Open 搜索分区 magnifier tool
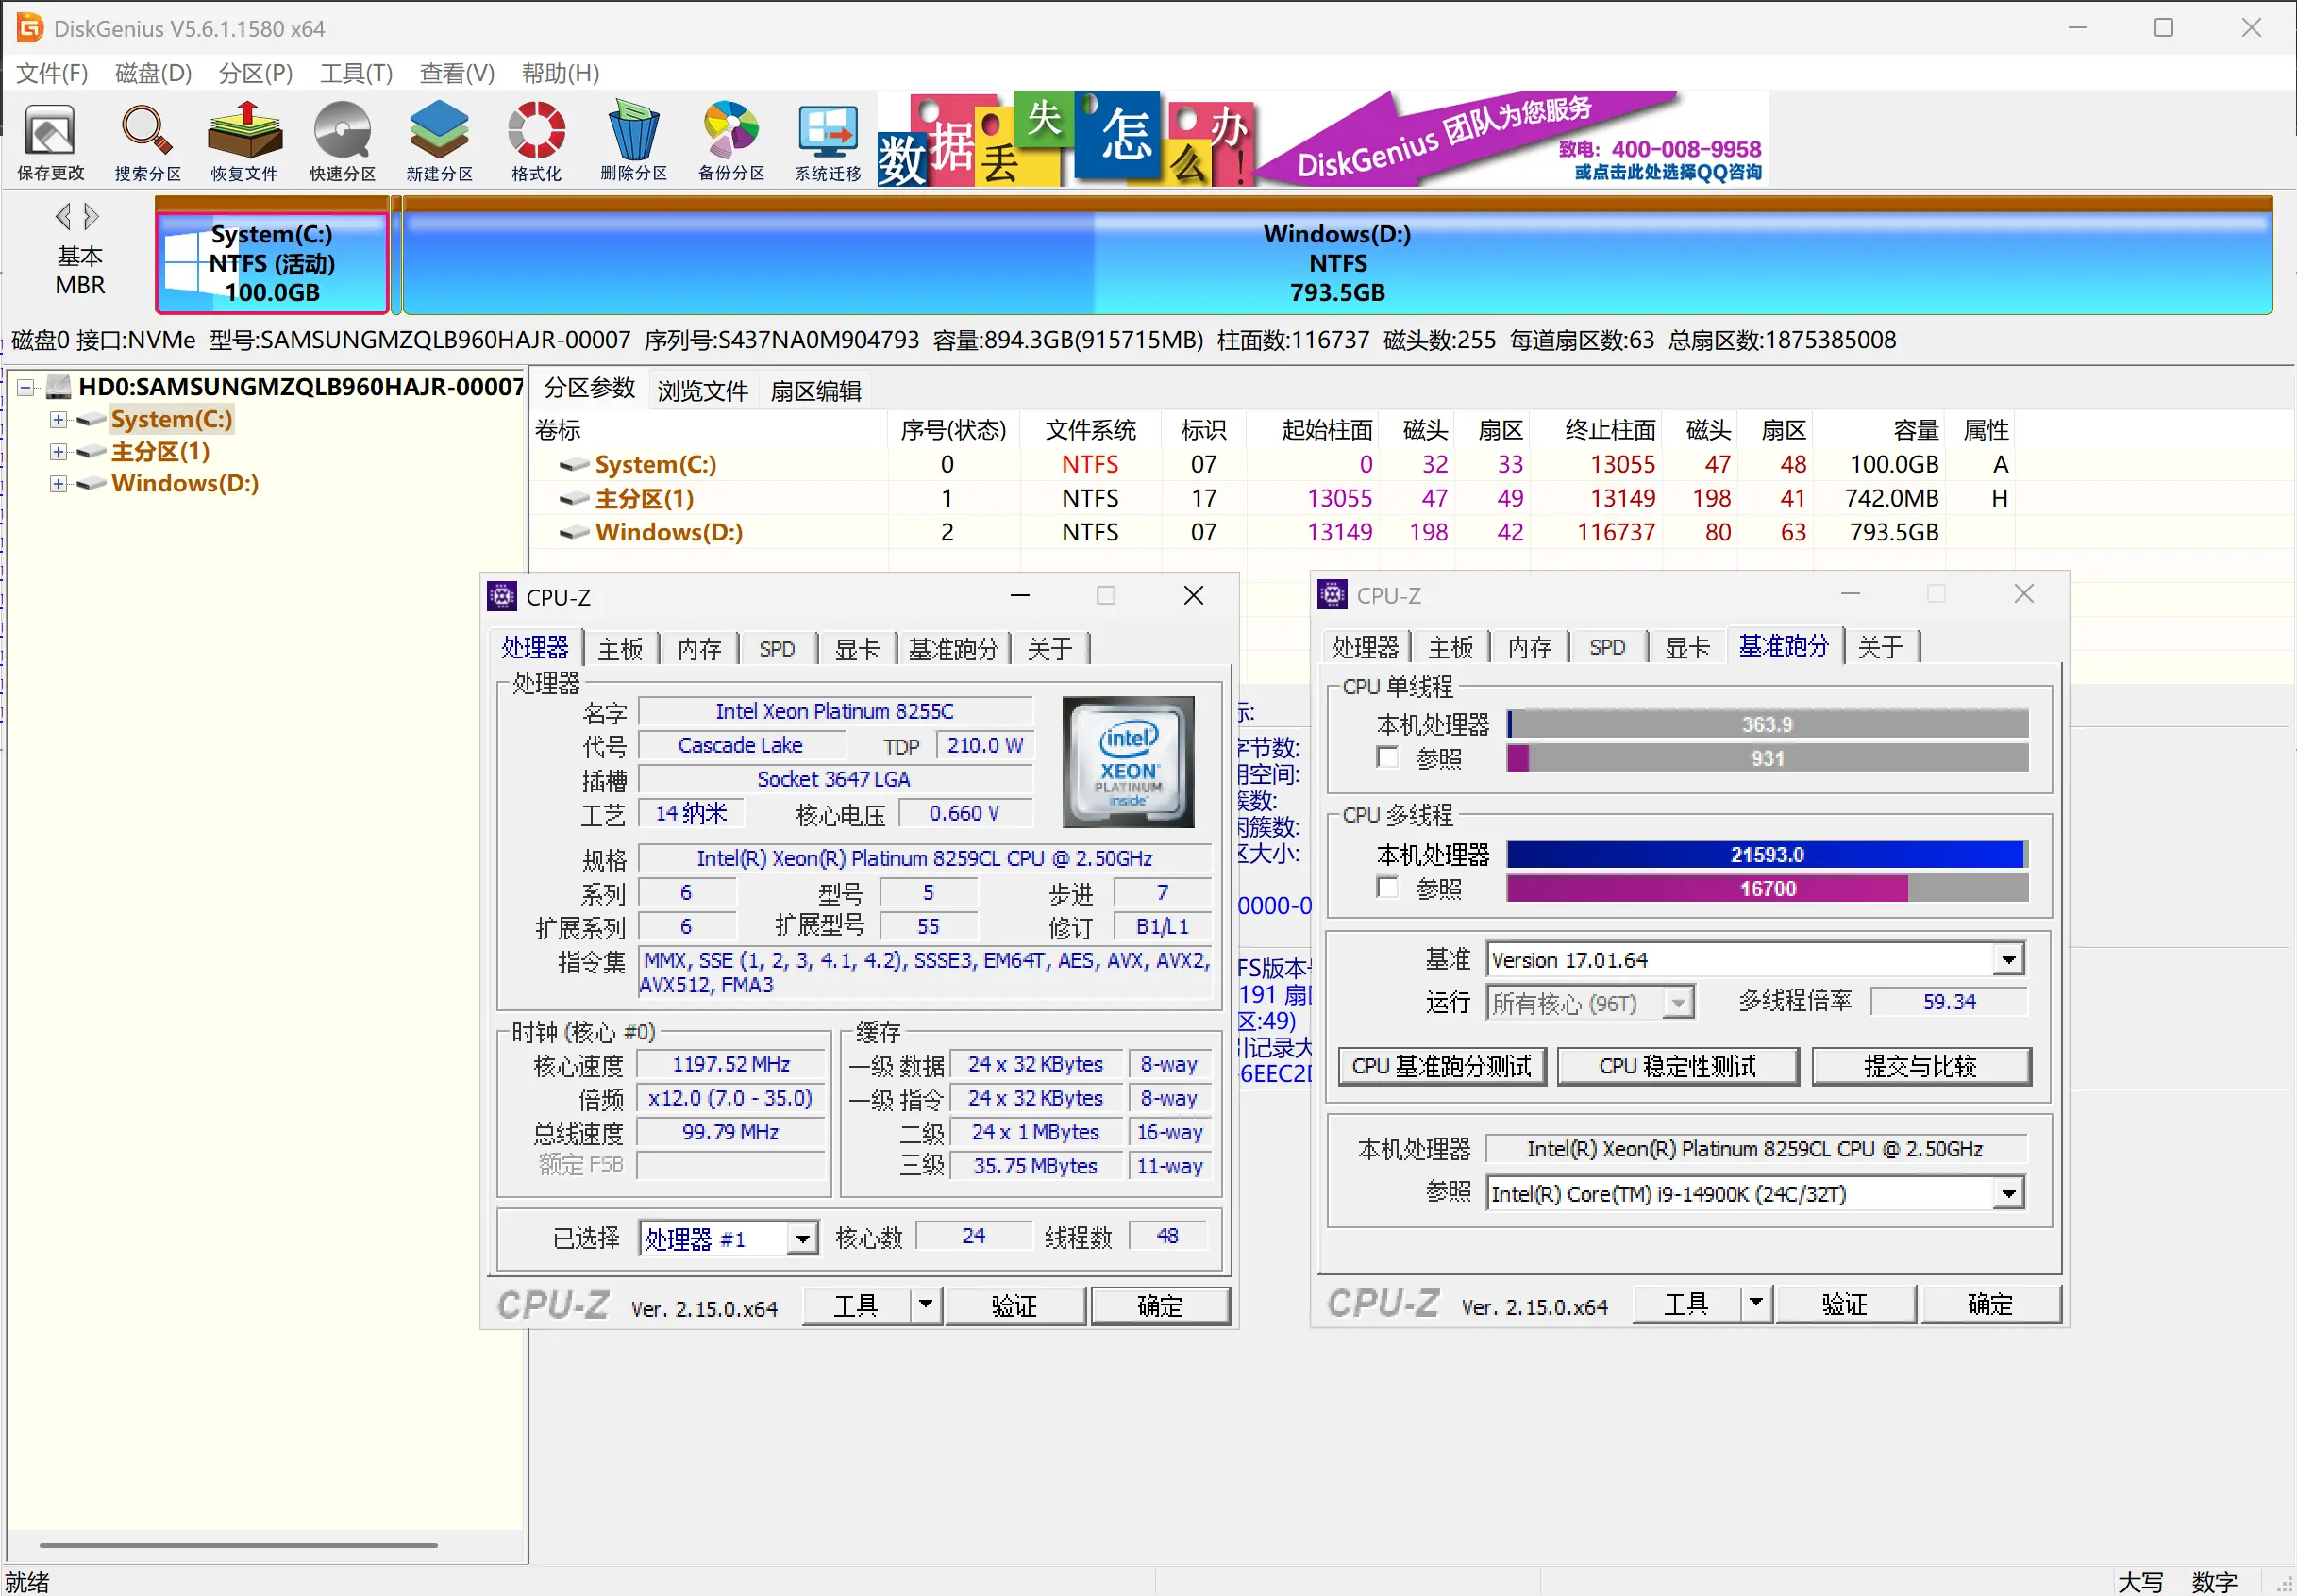The width and height of the screenshot is (2297, 1596). click(147, 141)
